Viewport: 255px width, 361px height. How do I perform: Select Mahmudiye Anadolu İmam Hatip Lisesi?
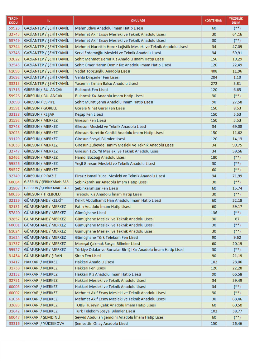click(x=109, y=28)
